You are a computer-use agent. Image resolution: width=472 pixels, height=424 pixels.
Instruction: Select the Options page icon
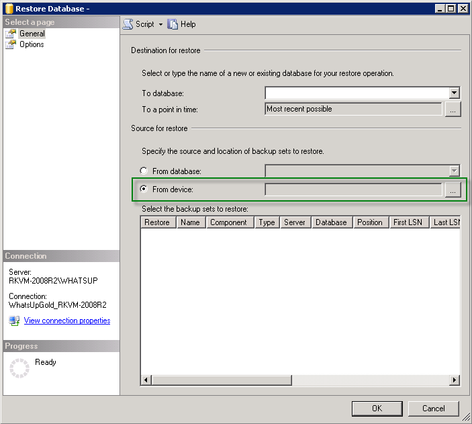coord(11,44)
